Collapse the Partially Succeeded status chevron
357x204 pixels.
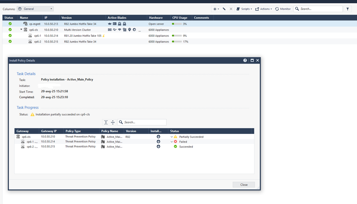[172, 137]
